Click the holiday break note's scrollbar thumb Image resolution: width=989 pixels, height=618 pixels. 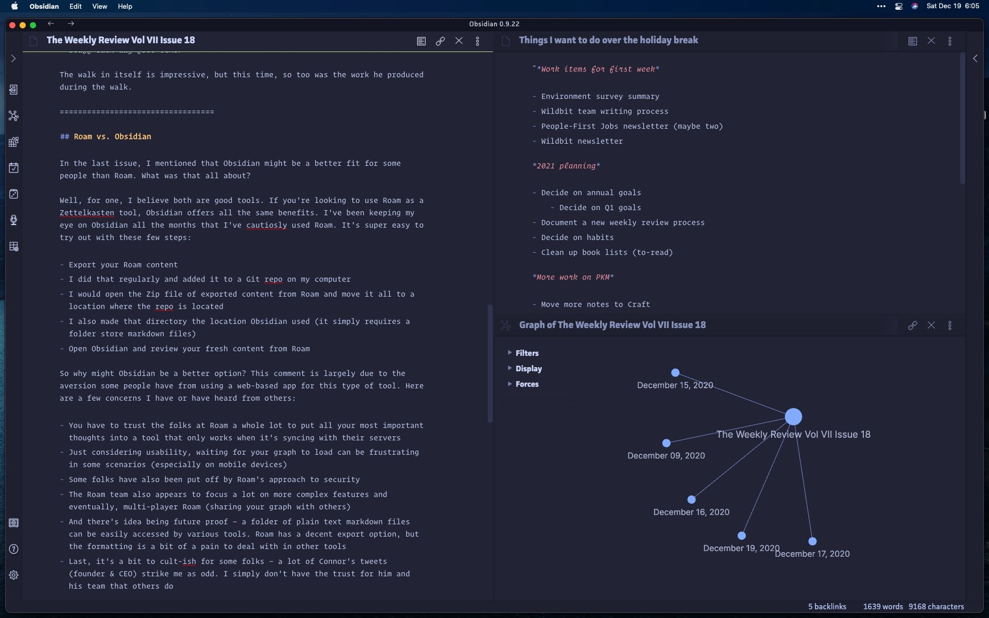pyautogui.click(x=962, y=118)
